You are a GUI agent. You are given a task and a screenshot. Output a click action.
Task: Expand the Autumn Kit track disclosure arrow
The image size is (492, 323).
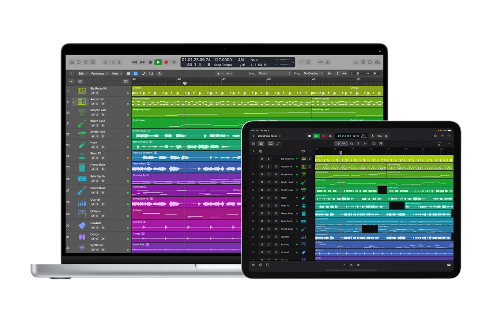pos(74,101)
